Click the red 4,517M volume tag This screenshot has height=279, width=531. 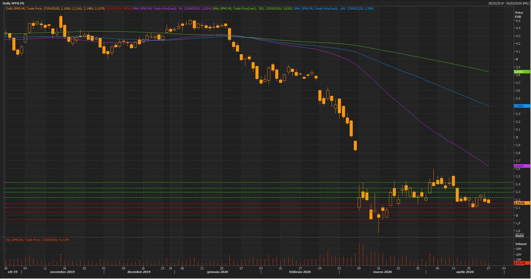click(x=521, y=263)
